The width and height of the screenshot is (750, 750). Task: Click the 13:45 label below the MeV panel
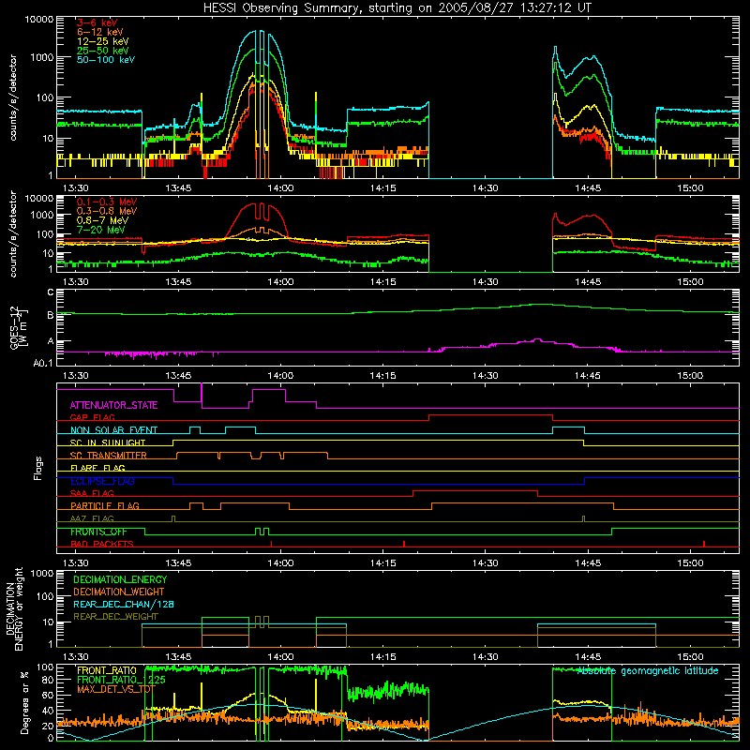coord(178,282)
